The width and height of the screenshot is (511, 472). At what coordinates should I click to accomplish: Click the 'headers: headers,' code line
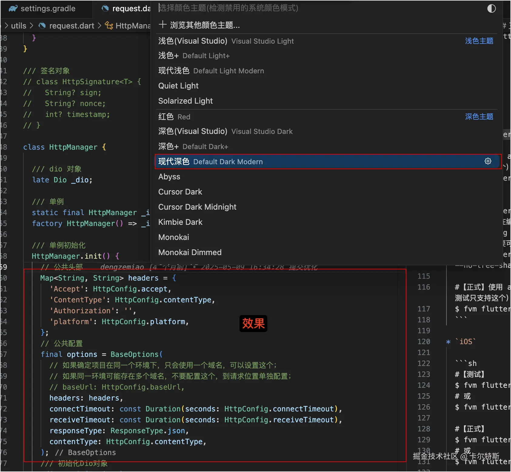[x=86, y=398]
